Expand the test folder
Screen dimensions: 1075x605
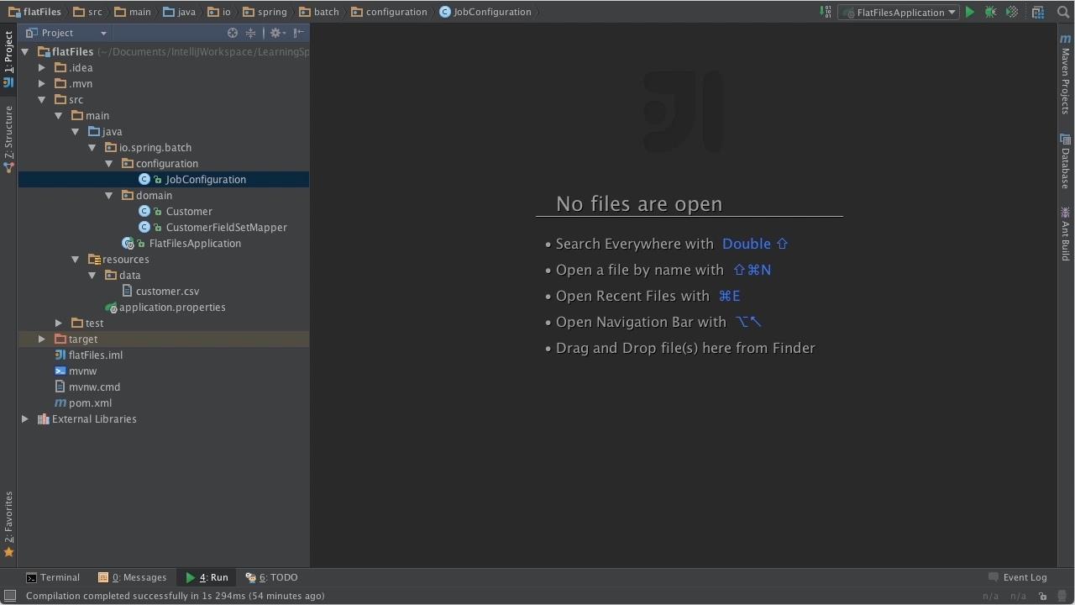click(59, 324)
